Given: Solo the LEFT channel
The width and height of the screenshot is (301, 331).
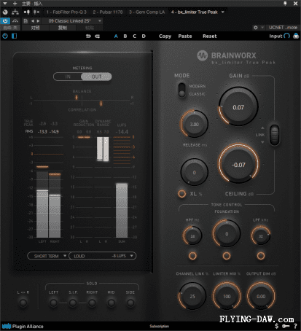Looking at the screenshot, I should pyautogui.click(x=53, y=303).
